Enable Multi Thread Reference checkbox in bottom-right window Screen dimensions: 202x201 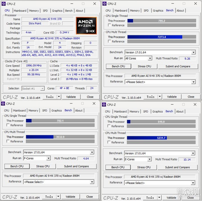click(x=109, y=142)
